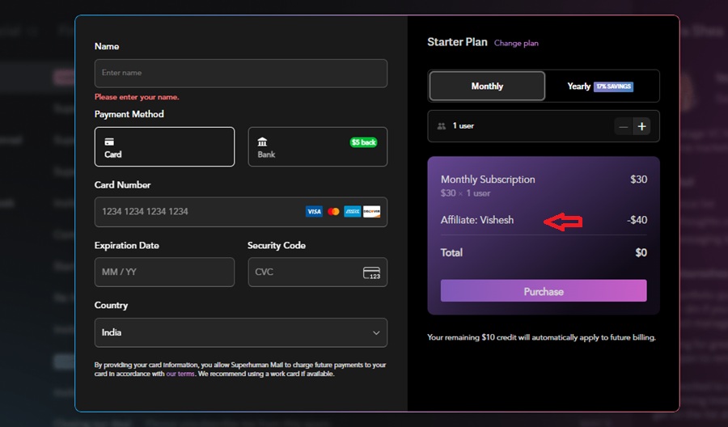
Task: Click the 17% SAVINGS badge
Action: (613, 87)
